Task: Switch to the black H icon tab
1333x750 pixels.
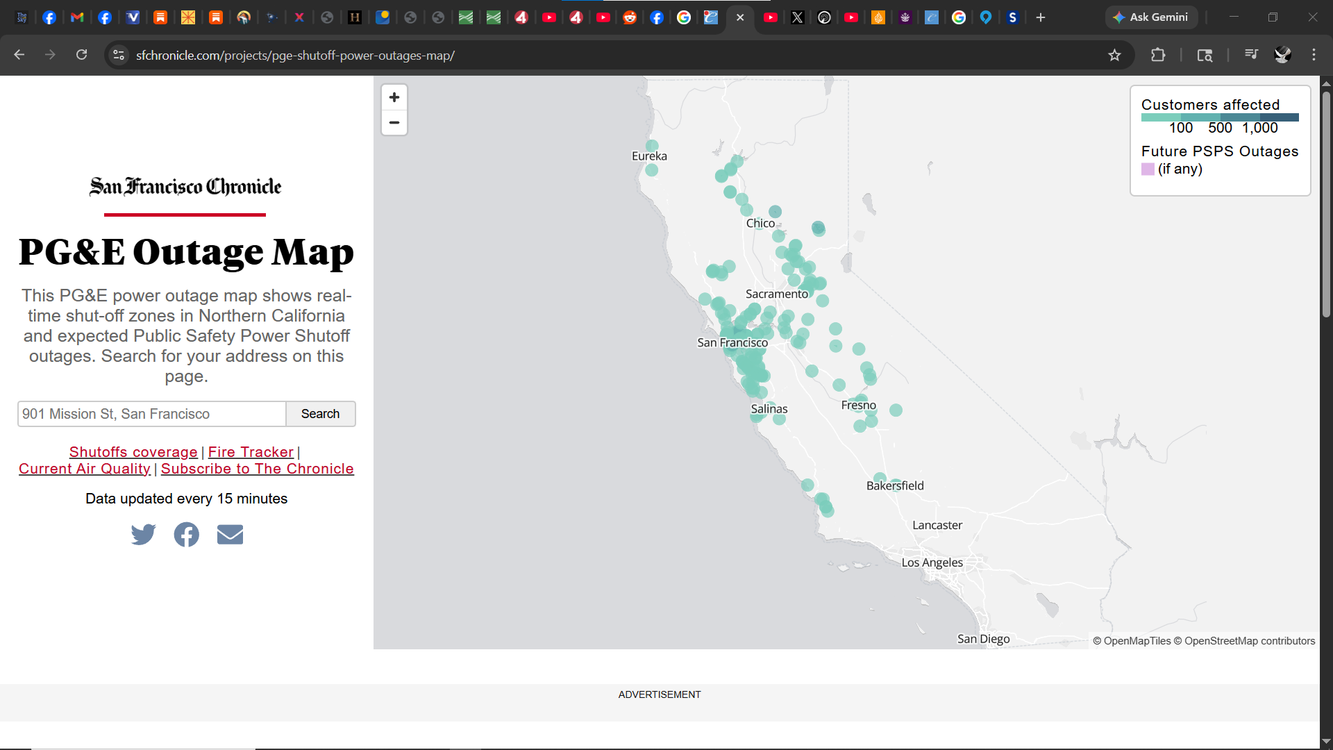Action: 355,17
